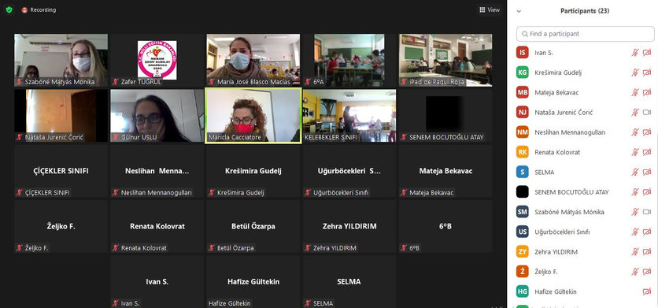
Task: Click muted mic icon for Zehra YILDIRIM in list
Action: pos(635,252)
